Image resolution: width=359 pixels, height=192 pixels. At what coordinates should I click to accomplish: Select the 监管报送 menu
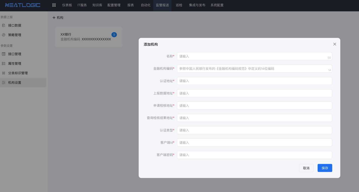162,5
